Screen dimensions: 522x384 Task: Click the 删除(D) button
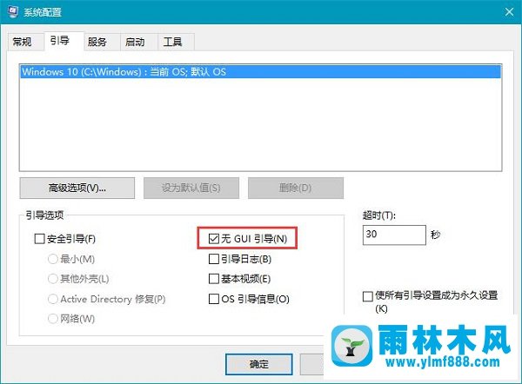[x=296, y=188]
